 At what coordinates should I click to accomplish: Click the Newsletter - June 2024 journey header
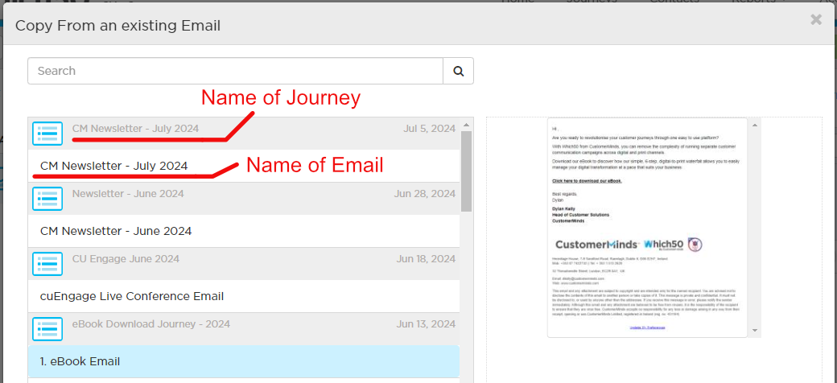click(x=244, y=199)
